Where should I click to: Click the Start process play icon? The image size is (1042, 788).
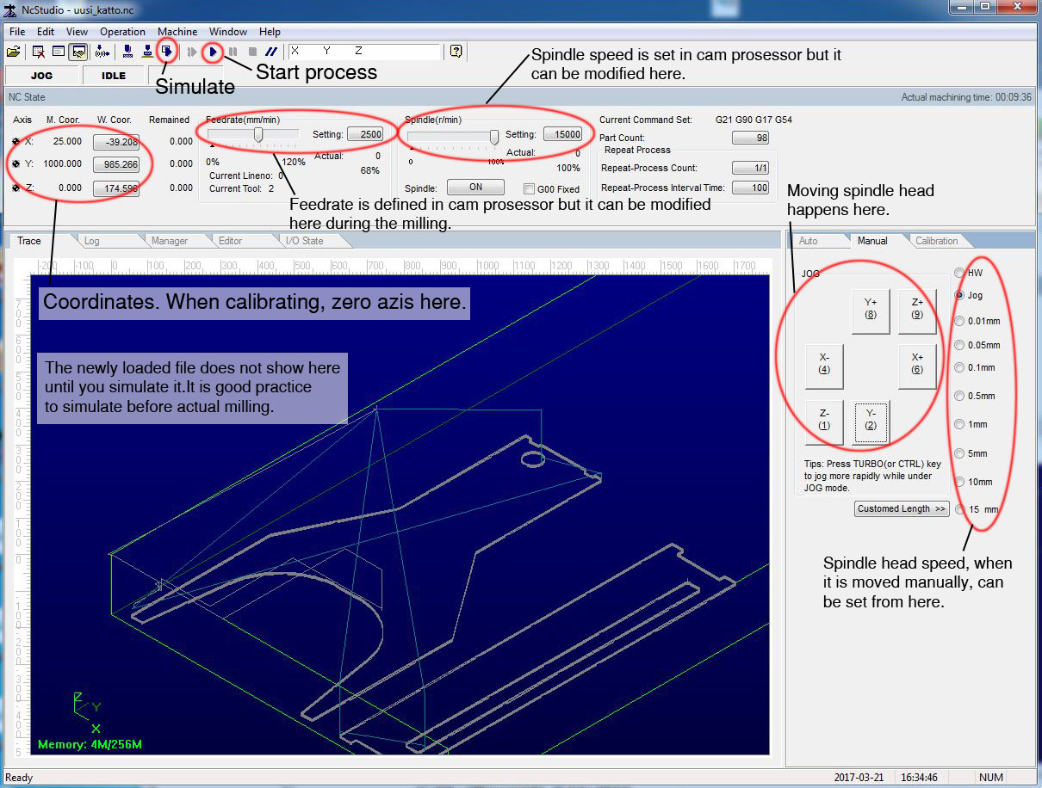(213, 52)
